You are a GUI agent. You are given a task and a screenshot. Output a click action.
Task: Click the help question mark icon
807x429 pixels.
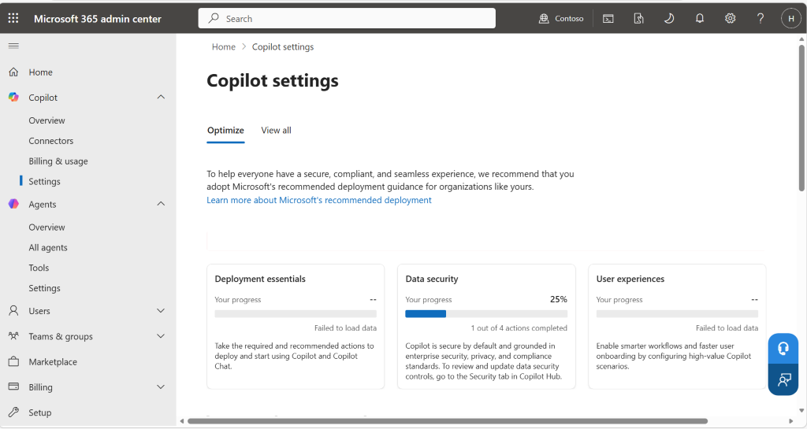click(x=761, y=18)
